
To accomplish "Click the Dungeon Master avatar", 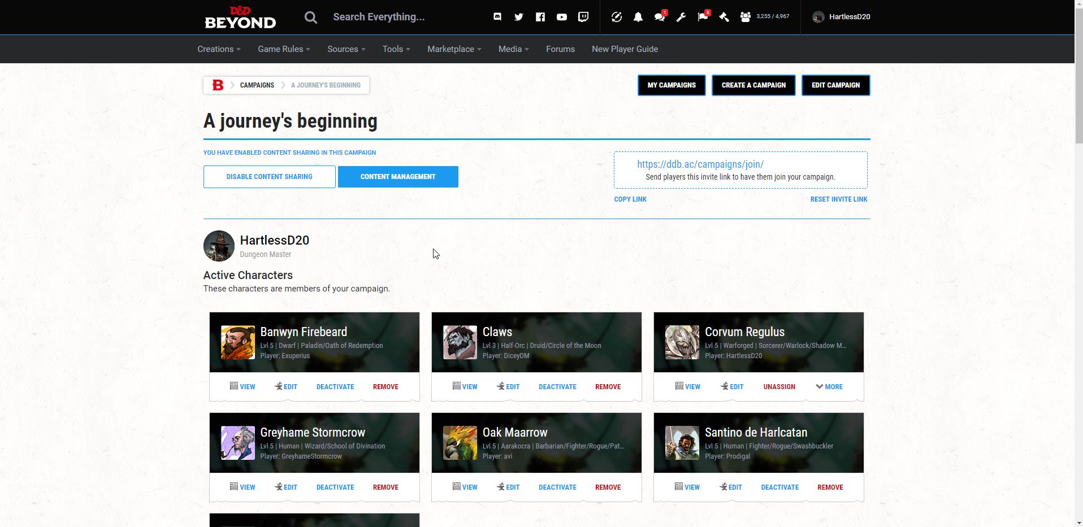I will coord(219,246).
